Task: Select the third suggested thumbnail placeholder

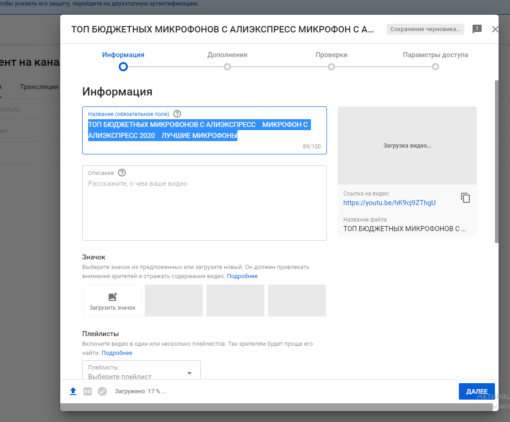Action: coord(297,301)
